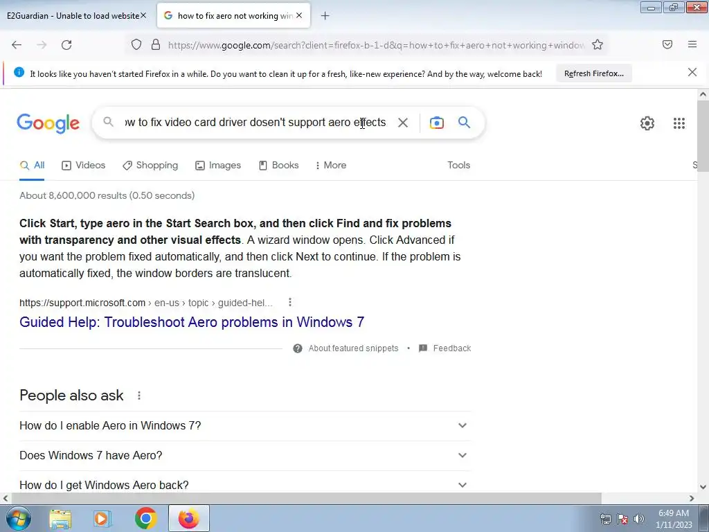The height and width of the screenshot is (532, 709).
Task: Open Google Chrome from taskbar
Action: coord(145,519)
